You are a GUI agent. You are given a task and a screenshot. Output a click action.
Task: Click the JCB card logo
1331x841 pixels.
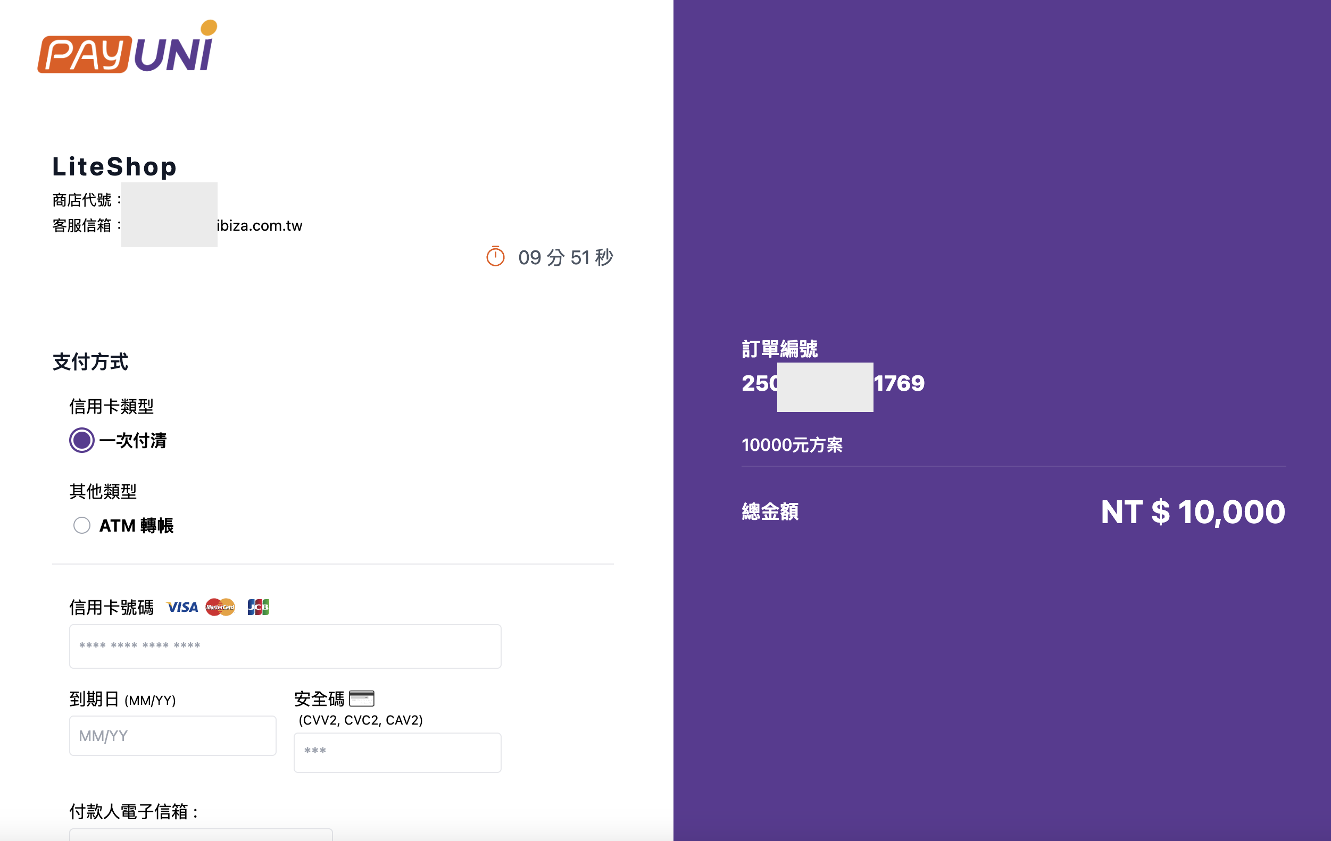[258, 608]
